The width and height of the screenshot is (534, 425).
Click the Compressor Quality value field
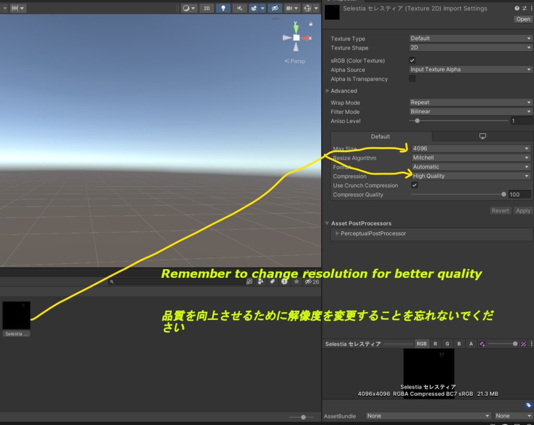pyautogui.click(x=519, y=194)
